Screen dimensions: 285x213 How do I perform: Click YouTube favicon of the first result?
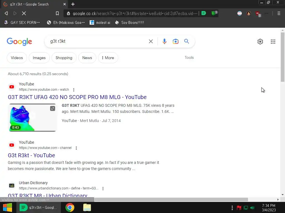click(12, 87)
